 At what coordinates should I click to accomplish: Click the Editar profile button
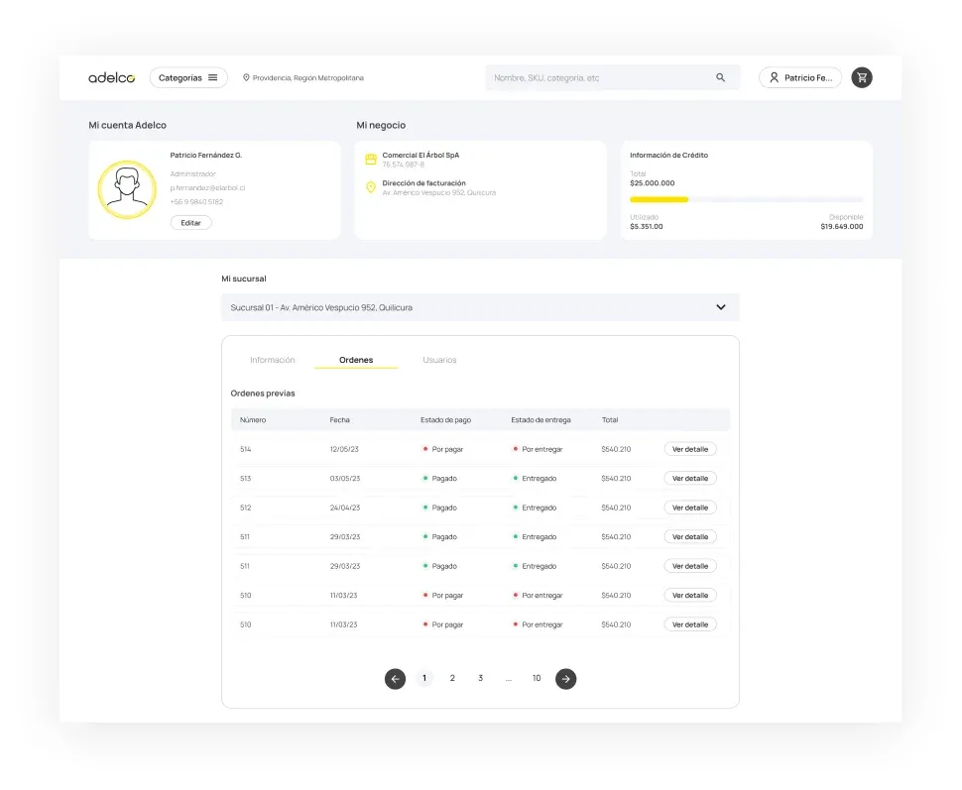pos(190,223)
